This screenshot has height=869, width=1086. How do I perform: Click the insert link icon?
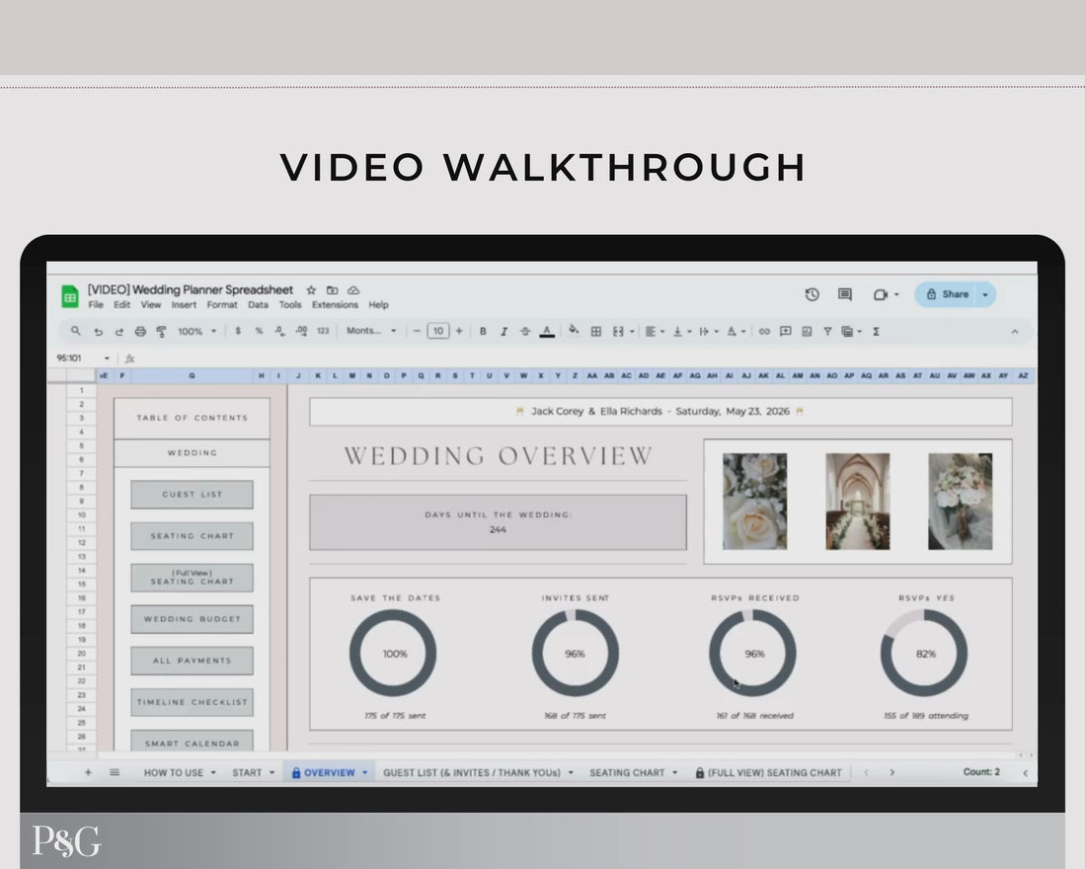point(764,332)
